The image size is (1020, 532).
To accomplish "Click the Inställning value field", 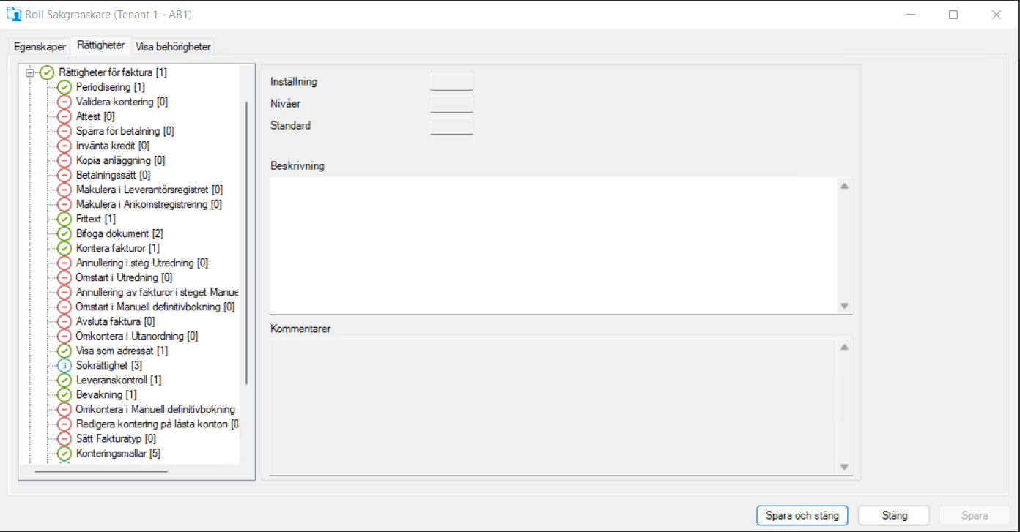I will pos(451,82).
